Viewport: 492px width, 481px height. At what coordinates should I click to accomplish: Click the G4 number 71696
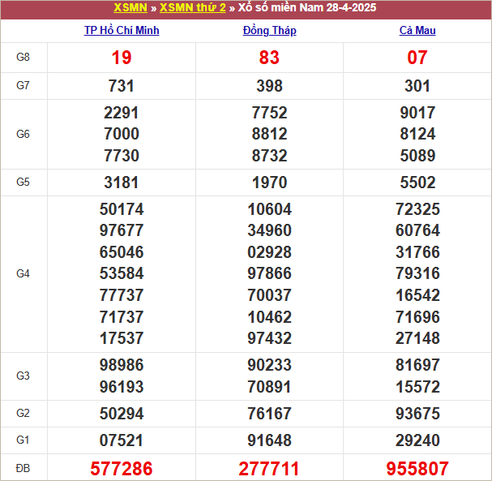[x=417, y=317]
